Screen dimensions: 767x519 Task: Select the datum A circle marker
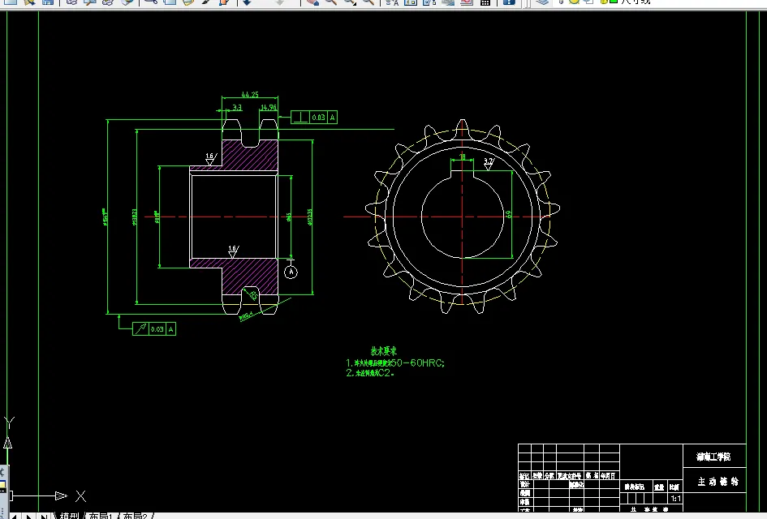click(291, 272)
